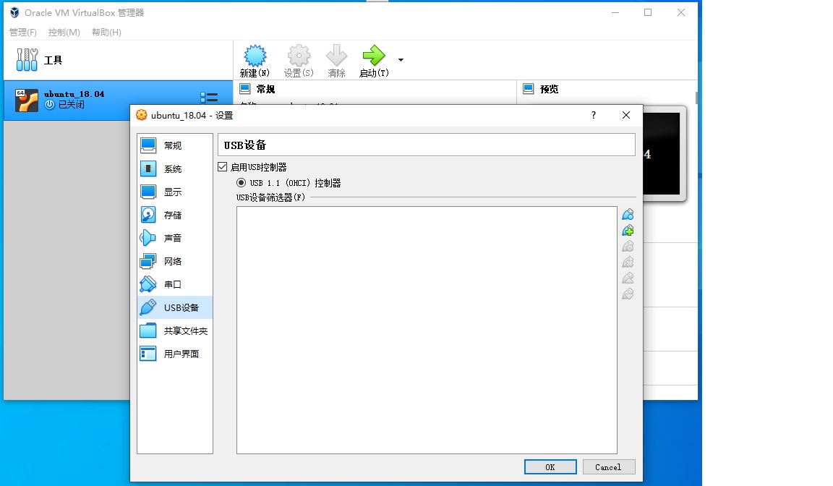Expand the 启动(T) dropdown arrow
Viewport: 833px width, 486px height.
coord(401,60)
